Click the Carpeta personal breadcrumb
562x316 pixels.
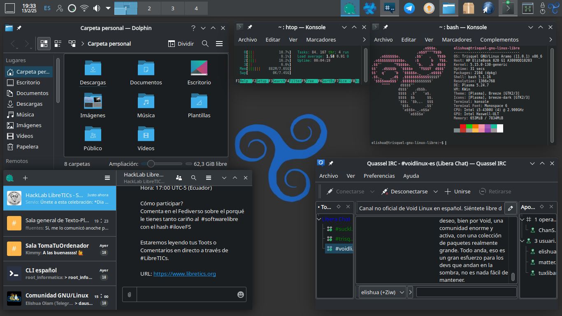coord(109,44)
